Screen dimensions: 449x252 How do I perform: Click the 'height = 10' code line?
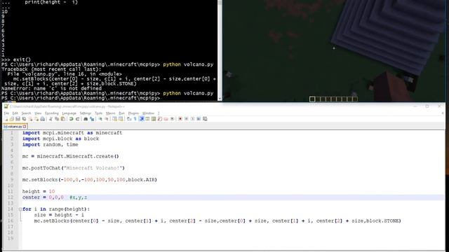click(39, 191)
